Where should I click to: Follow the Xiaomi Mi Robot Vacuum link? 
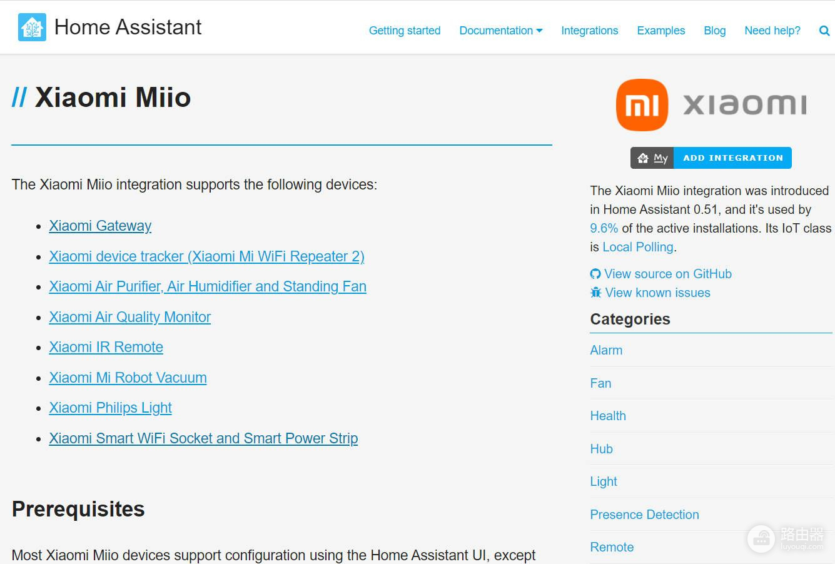click(128, 378)
